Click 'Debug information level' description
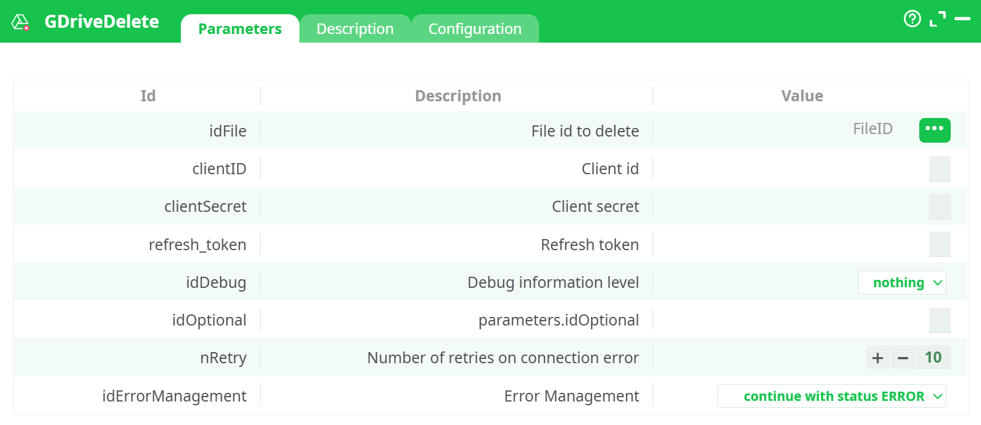Screen dimensions: 981x425 [553, 282]
